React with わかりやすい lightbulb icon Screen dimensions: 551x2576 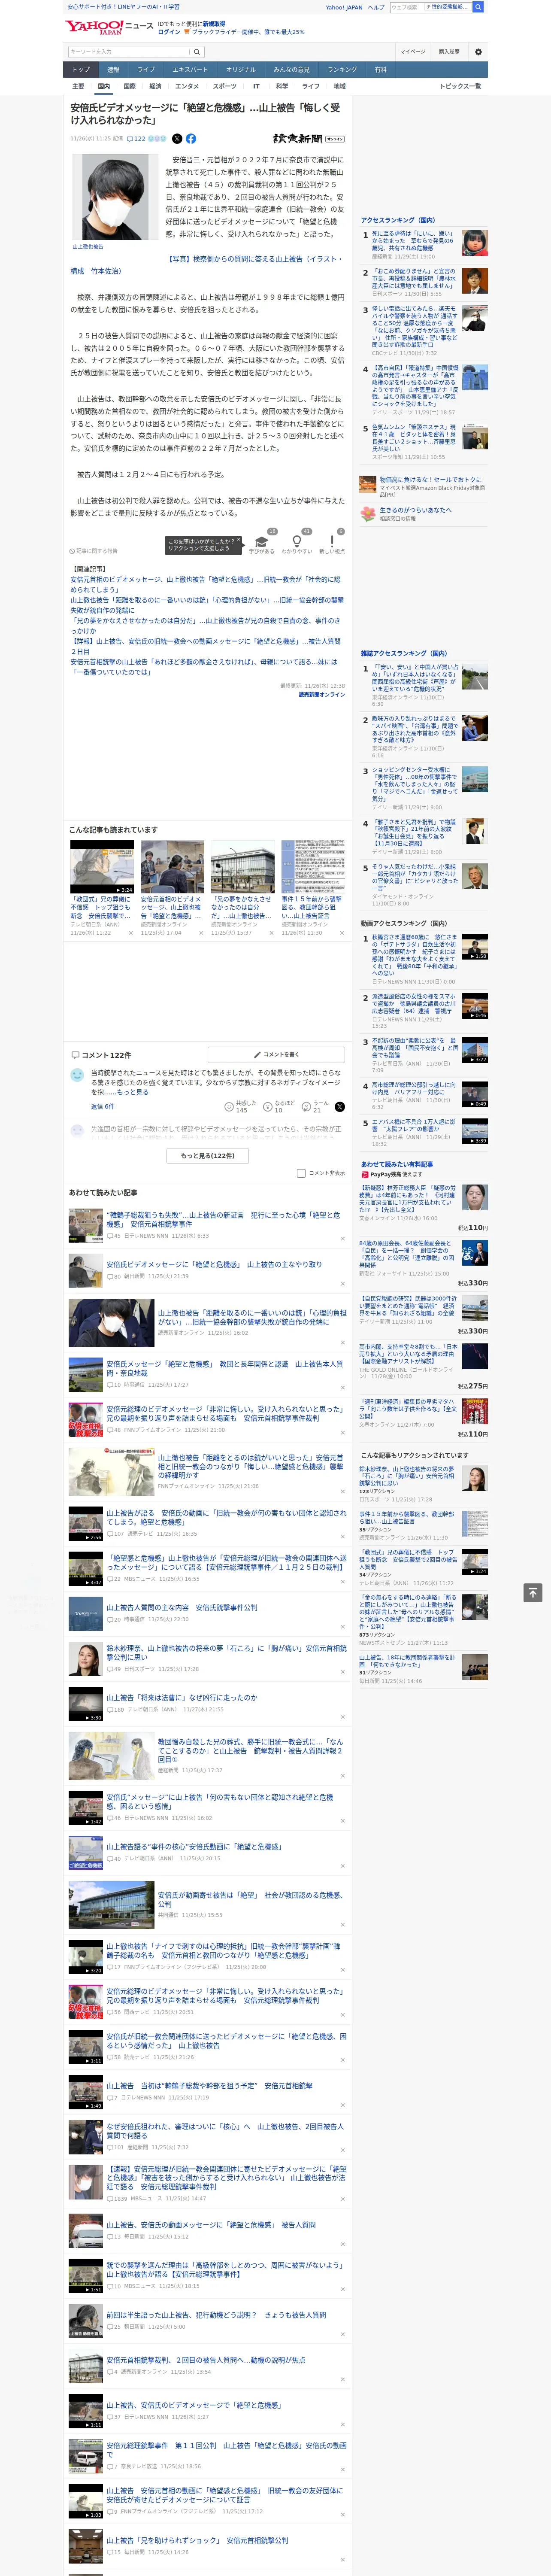(x=297, y=541)
